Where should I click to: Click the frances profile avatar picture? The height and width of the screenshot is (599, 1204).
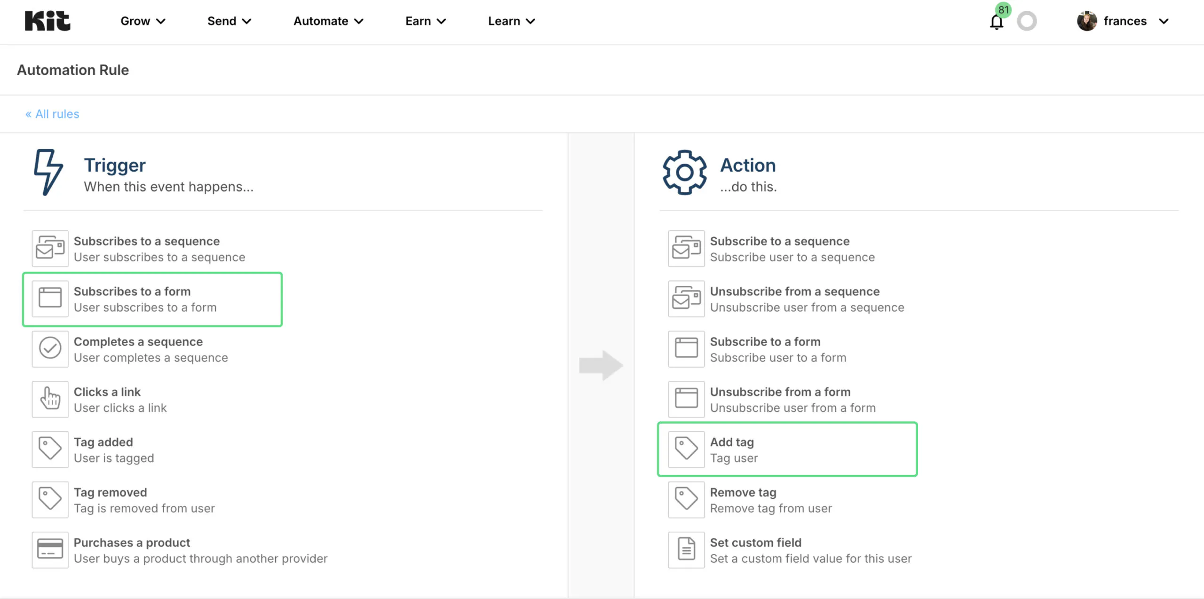click(x=1086, y=21)
